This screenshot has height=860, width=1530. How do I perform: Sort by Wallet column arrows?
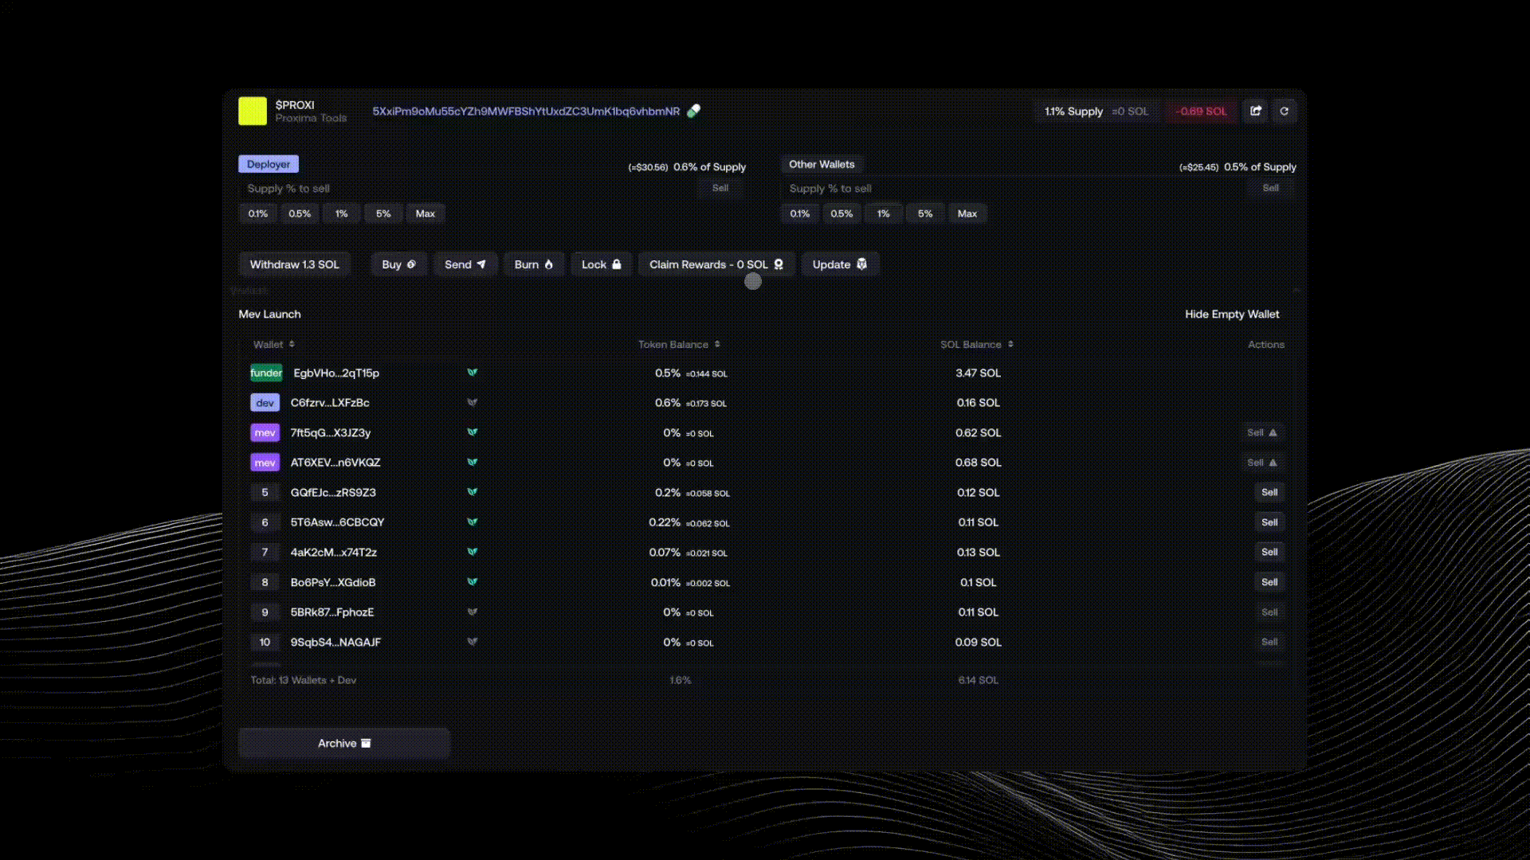(x=292, y=344)
